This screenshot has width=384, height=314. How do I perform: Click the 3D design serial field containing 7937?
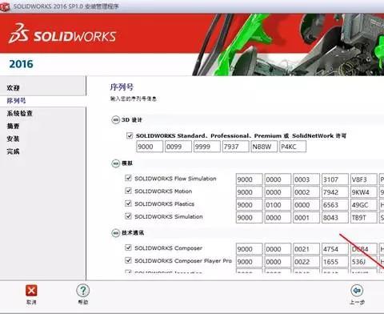point(236,147)
